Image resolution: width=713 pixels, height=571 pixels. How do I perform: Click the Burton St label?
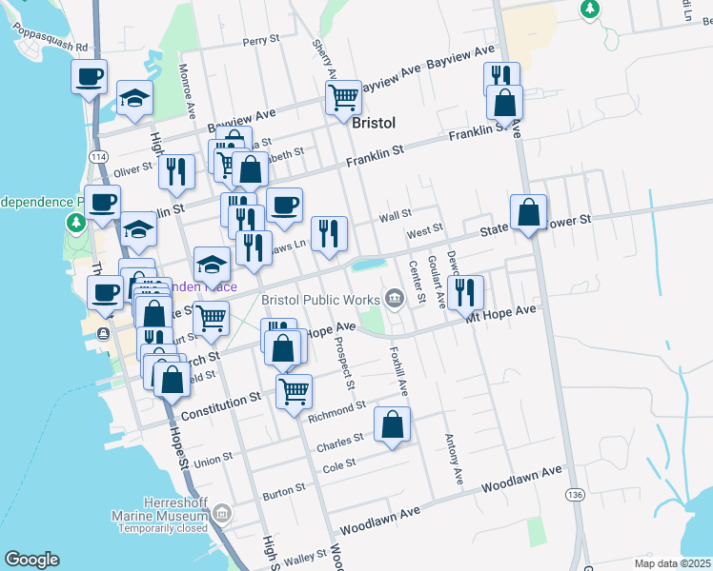pos(284,492)
